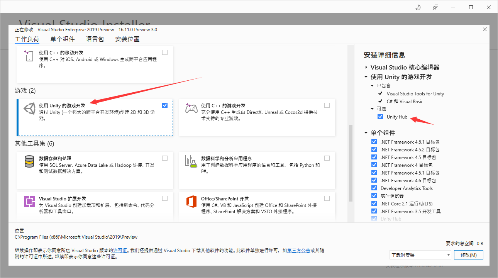
Task: Click the night mode moon icon
Action: pos(418,7)
